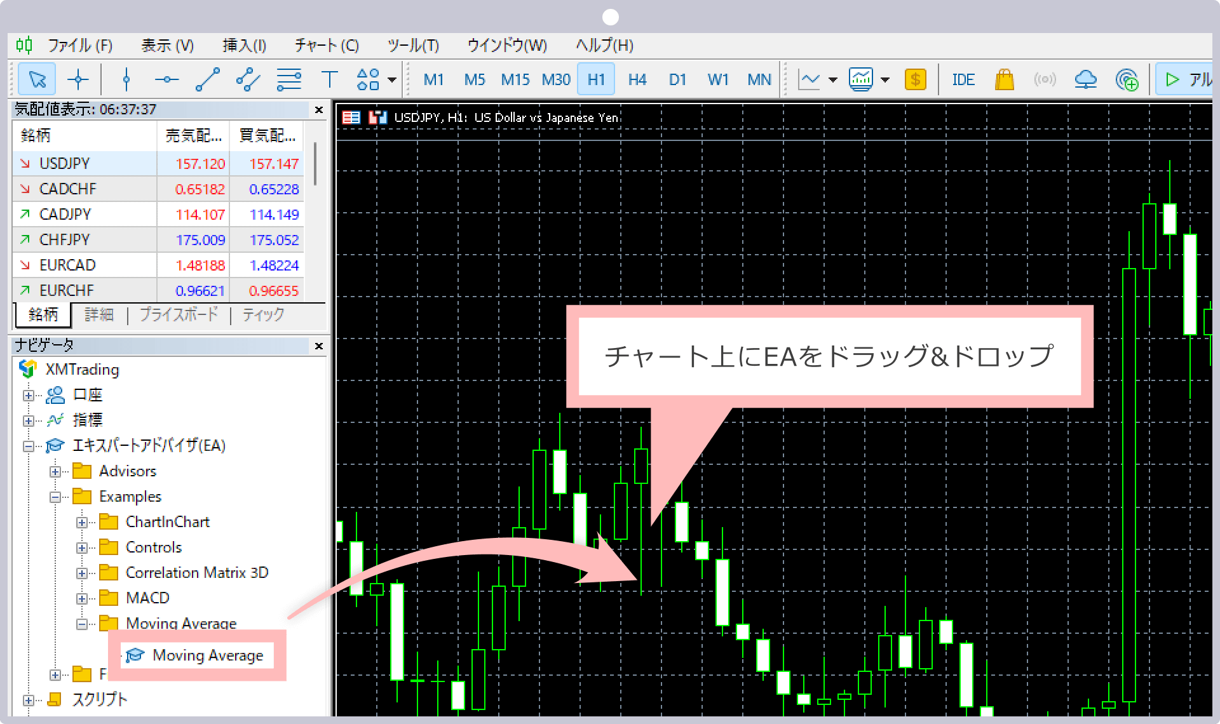The height and width of the screenshot is (724, 1220).
Task: Pick the Fibonacci retracement tool
Action: [289, 79]
